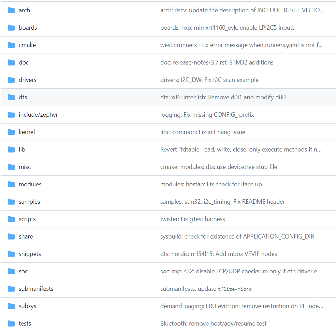This screenshot has height=331, width=336.
Task: Open commit 'logging: Fix missing CONFIG_ prefix'
Action: [207, 115]
